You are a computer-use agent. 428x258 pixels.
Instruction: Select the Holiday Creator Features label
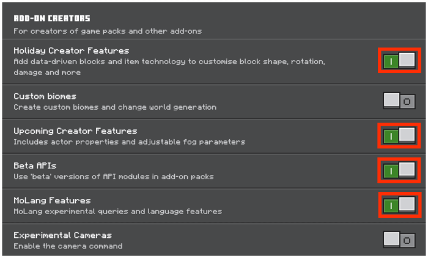point(72,51)
